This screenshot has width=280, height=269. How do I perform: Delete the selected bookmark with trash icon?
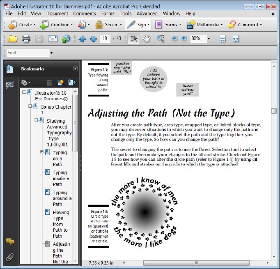point(49,83)
